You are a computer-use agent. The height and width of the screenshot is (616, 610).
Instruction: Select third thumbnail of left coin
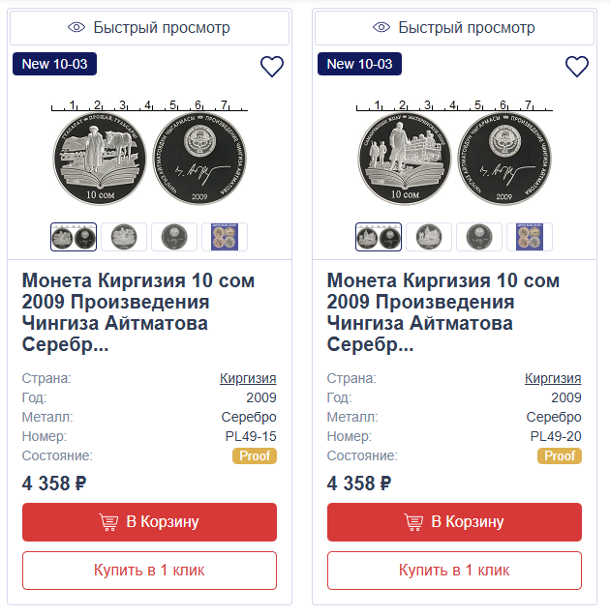pos(174,237)
